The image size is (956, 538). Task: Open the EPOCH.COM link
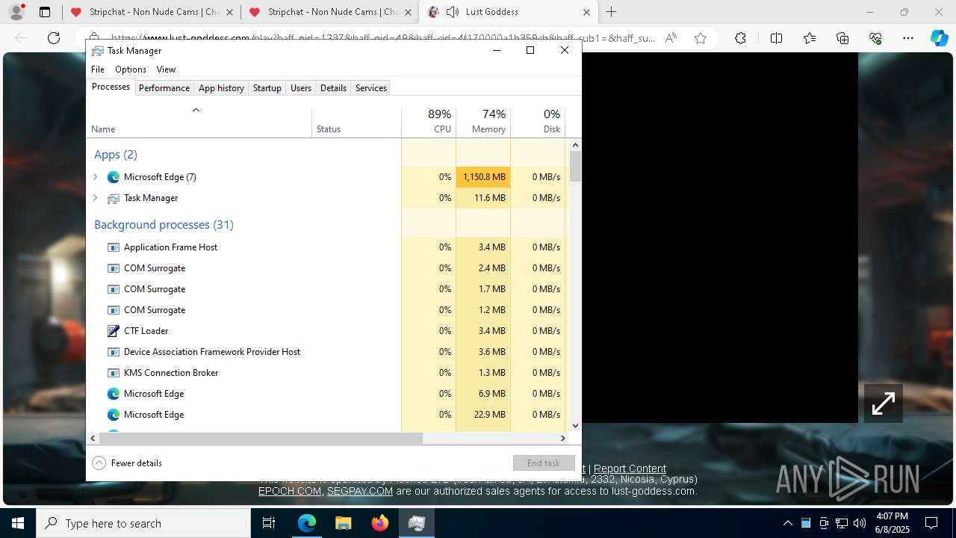[x=290, y=491]
